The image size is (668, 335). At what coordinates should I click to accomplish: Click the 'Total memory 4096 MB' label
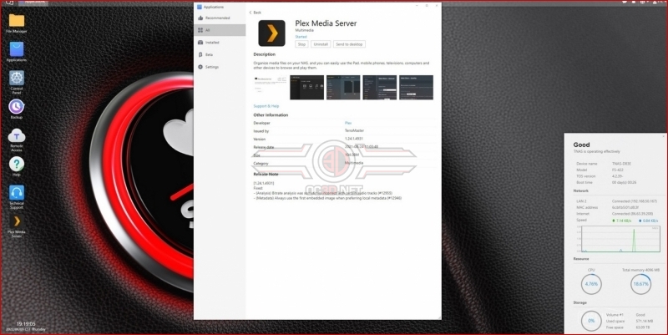[x=640, y=270]
